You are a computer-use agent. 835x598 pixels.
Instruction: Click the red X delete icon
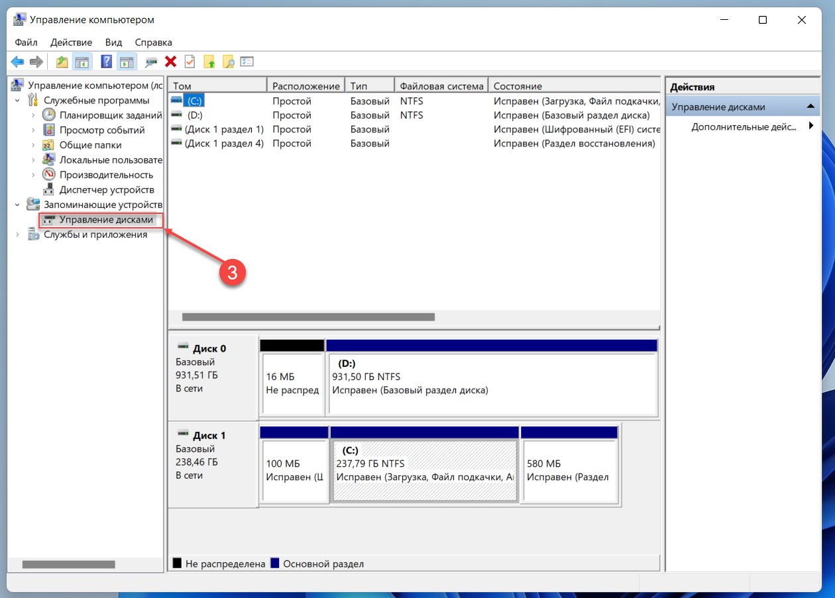(x=170, y=62)
